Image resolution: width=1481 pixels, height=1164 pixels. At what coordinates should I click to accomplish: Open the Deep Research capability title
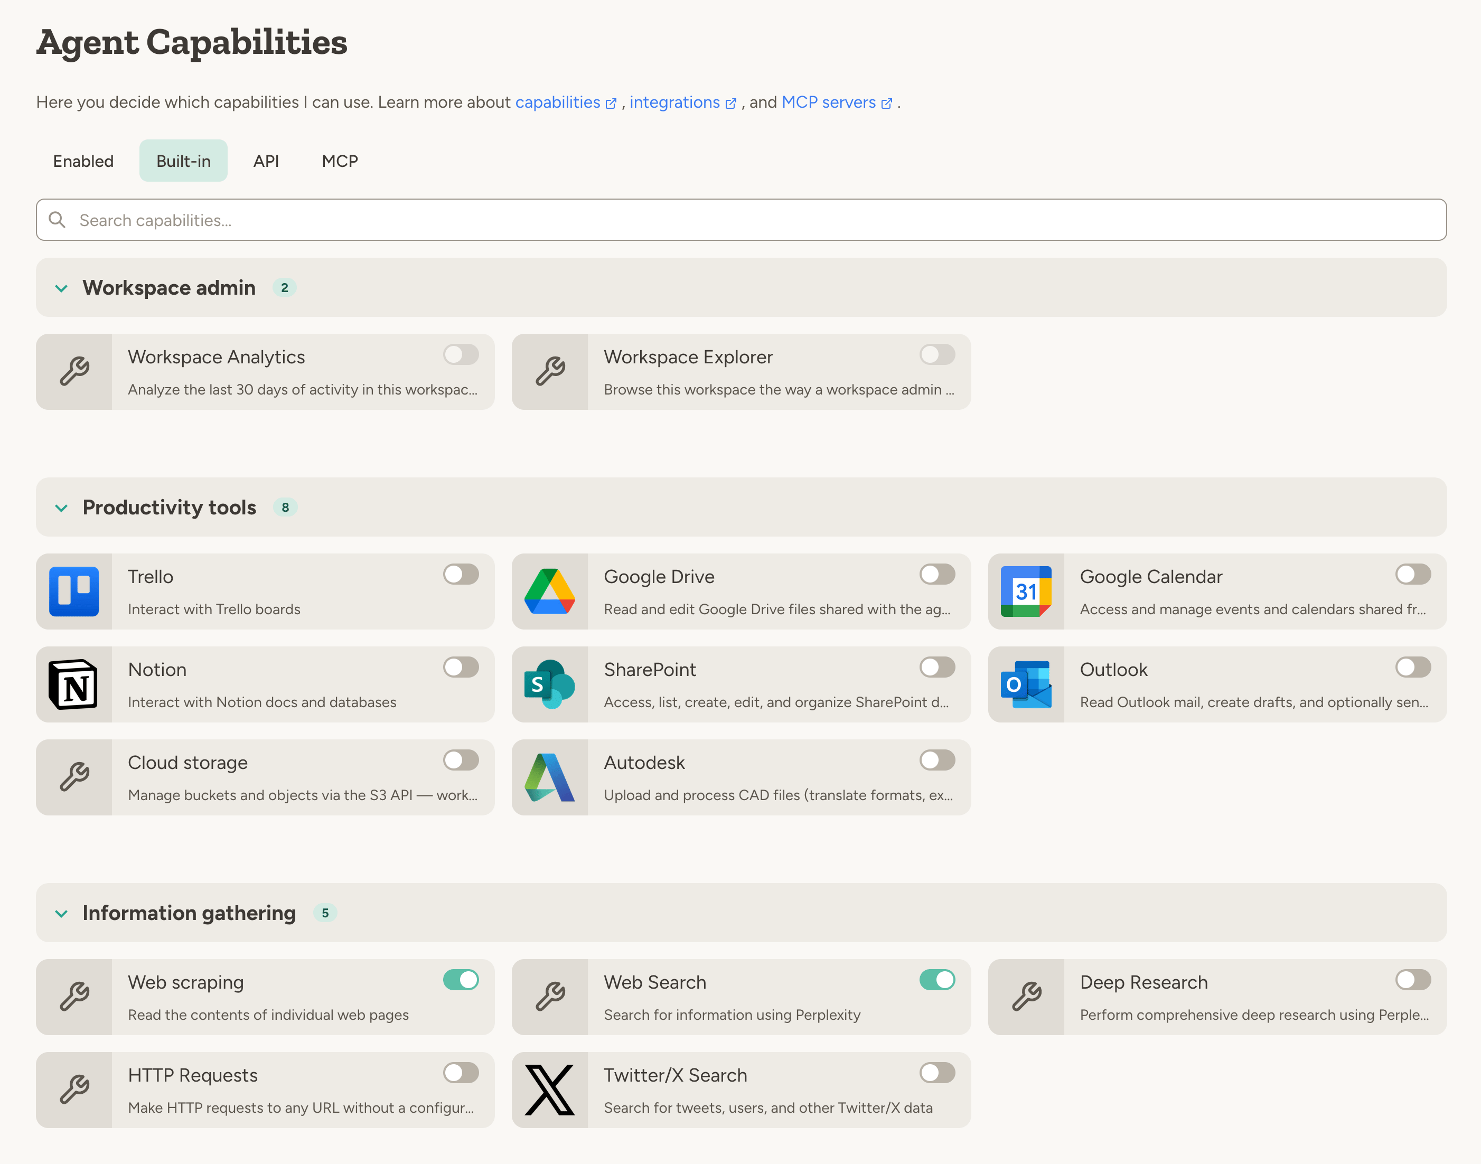click(1143, 982)
